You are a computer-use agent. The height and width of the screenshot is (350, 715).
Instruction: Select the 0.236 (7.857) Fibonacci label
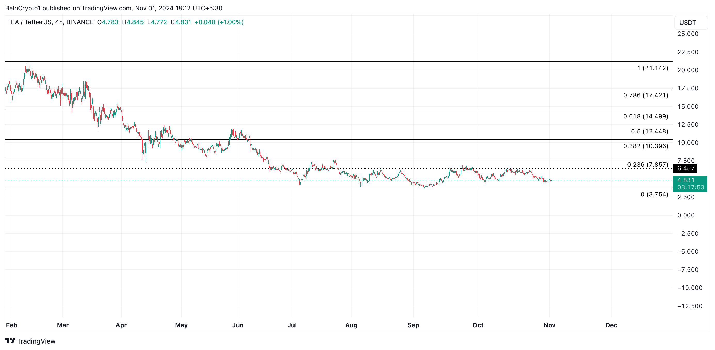647,165
